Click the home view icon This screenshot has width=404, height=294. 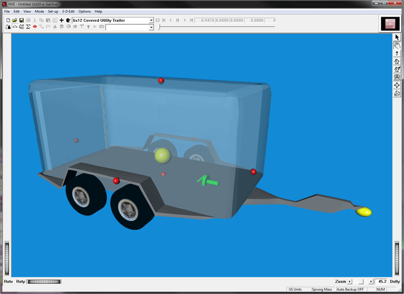(x=397, y=61)
